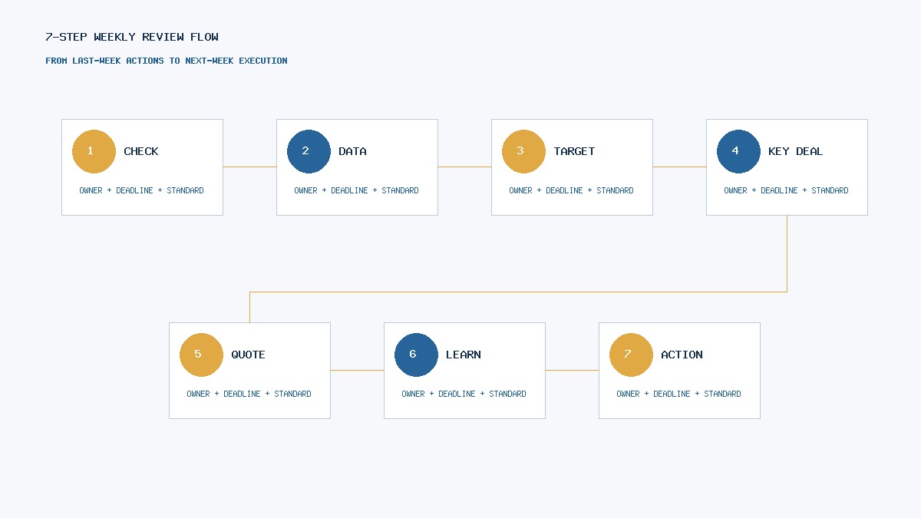Click the 7-STEP WEEKLY REVIEW FLOW heading
The height and width of the screenshot is (518, 921).
pos(132,37)
